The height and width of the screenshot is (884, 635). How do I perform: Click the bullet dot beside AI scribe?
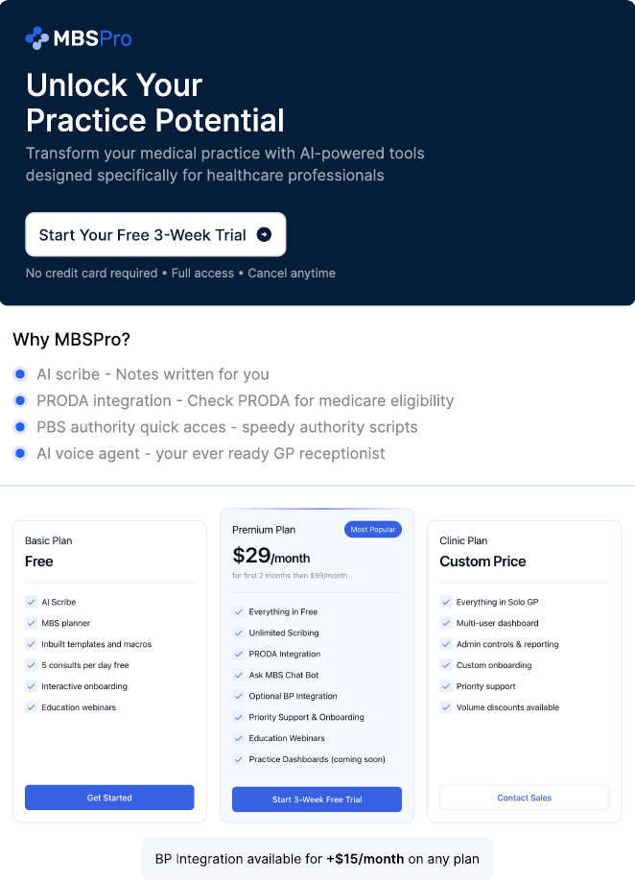point(20,374)
